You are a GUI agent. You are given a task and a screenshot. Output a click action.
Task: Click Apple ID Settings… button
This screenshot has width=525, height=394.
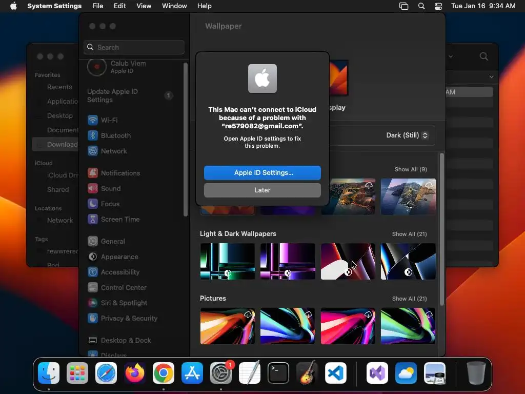(262, 172)
